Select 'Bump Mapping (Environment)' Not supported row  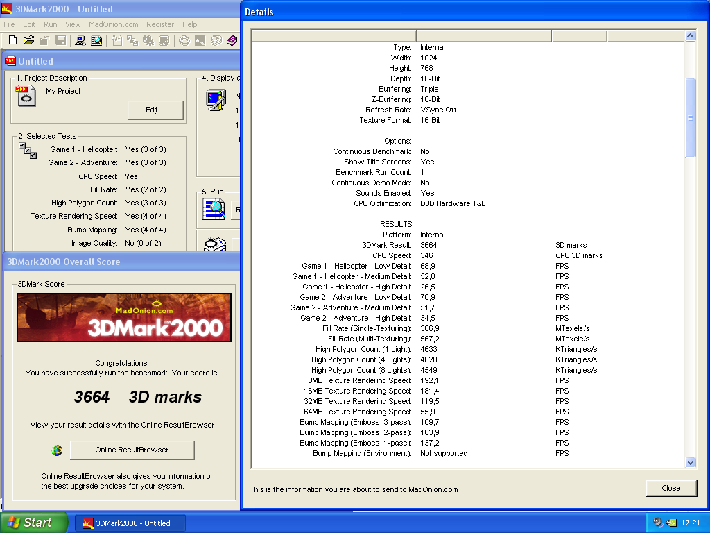(x=468, y=454)
